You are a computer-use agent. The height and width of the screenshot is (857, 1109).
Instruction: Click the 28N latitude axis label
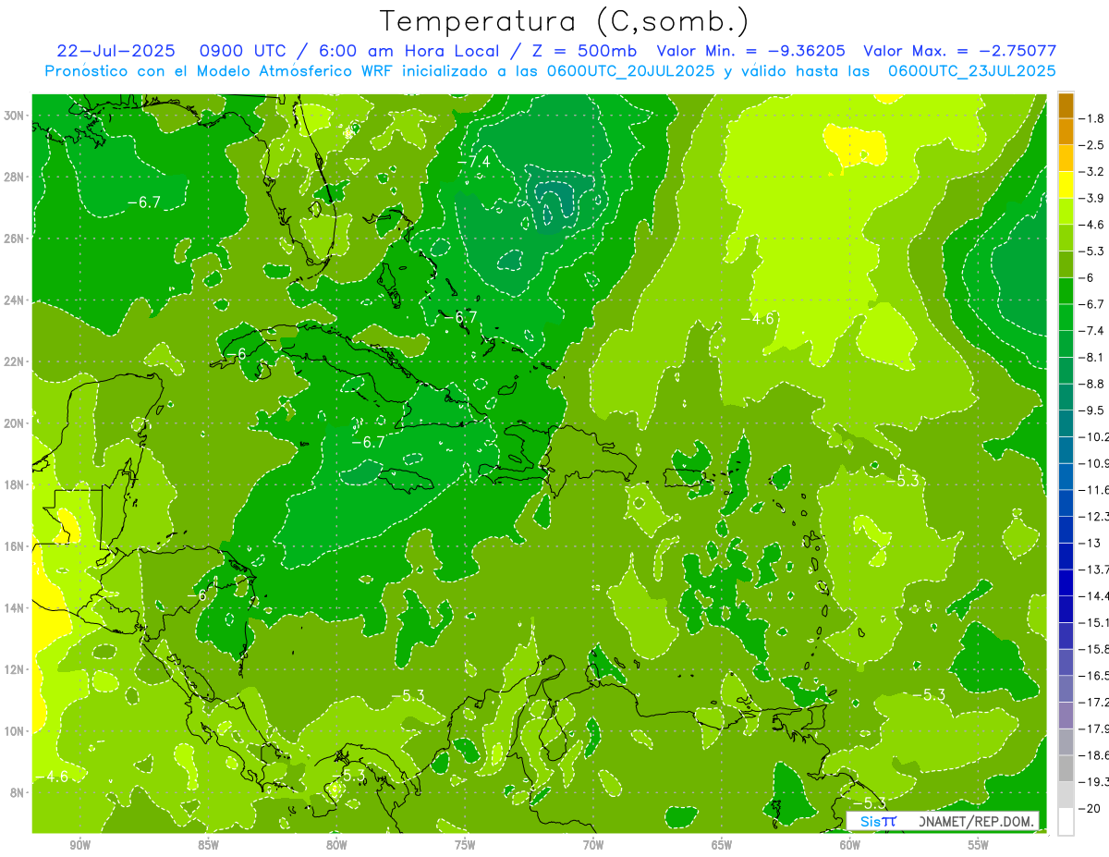tap(16, 177)
